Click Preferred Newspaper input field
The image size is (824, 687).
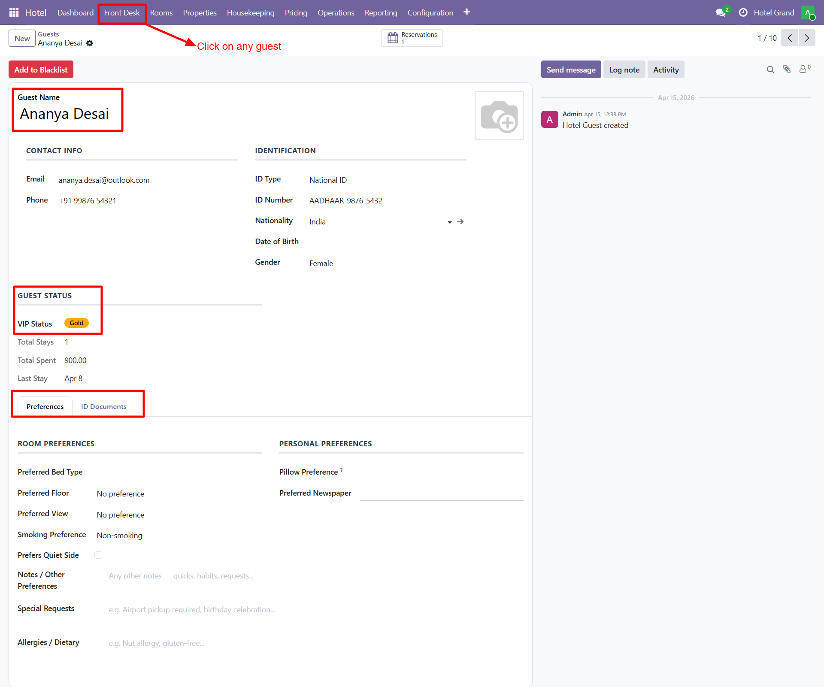tap(441, 493)
